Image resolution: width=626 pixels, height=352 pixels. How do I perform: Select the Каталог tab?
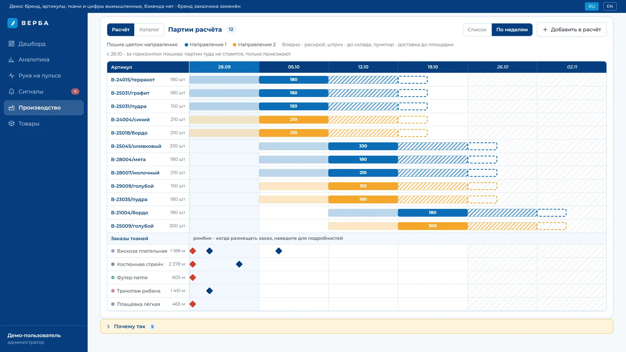click(149, 30)
